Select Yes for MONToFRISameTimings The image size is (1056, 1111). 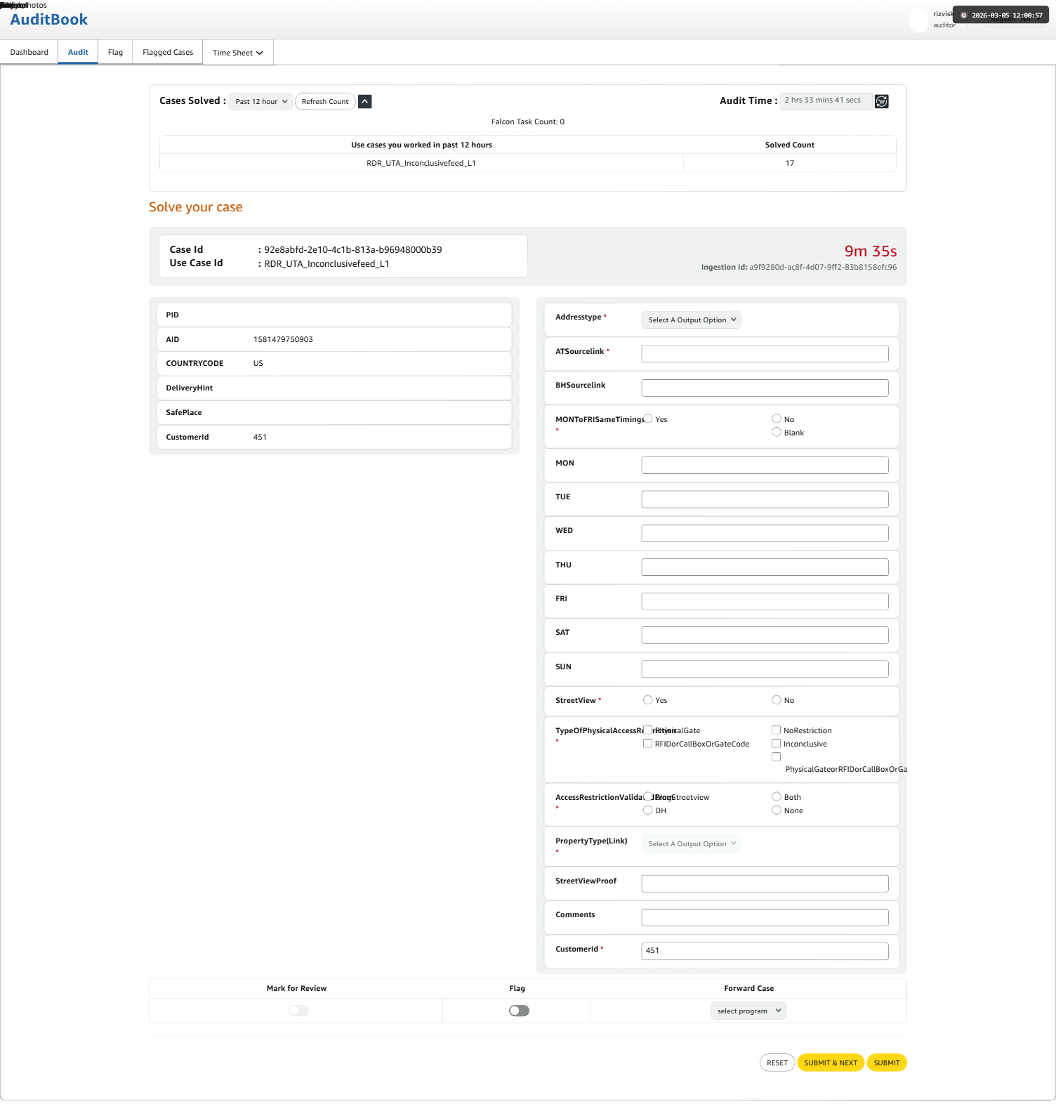[x=648, y=419]
